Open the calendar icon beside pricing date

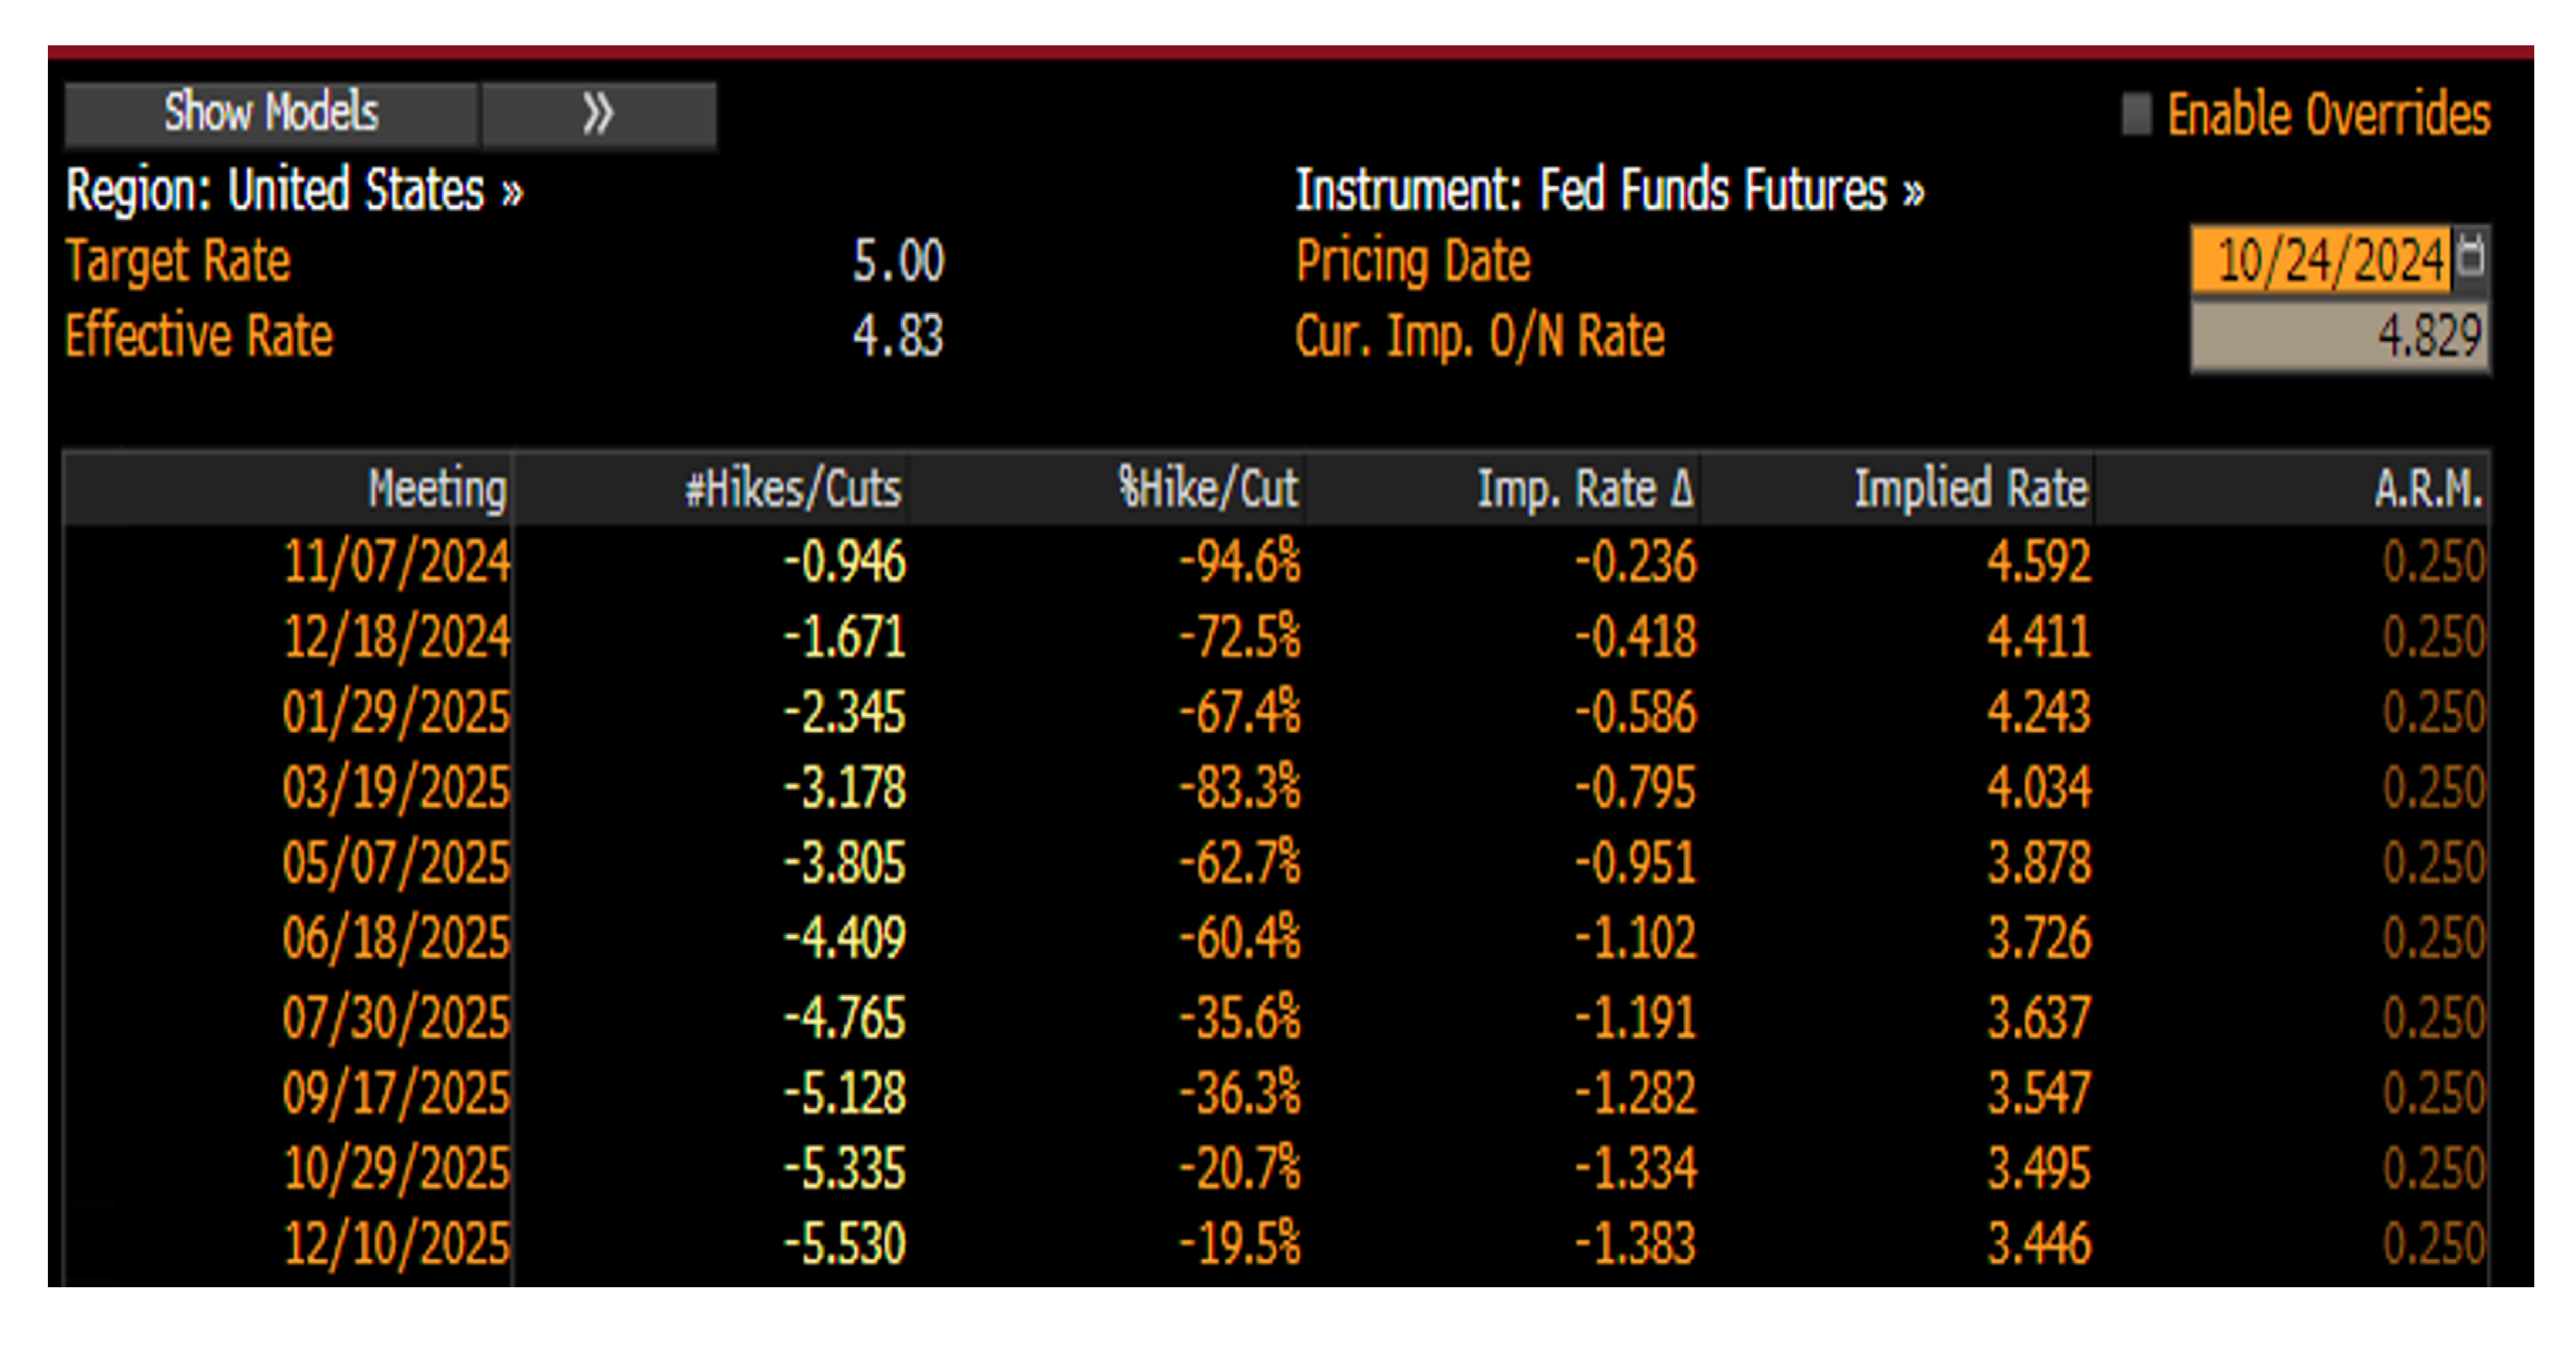2472,258
